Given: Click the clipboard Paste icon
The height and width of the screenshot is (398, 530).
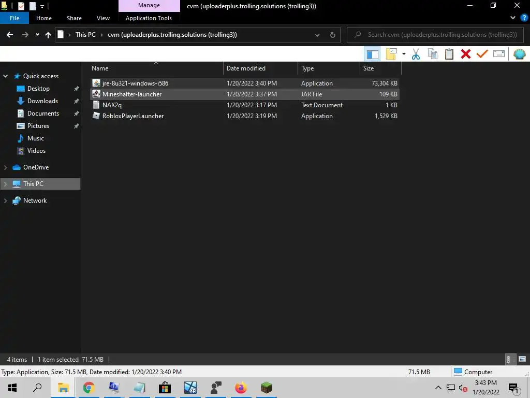Looking at the screenshot, I should [x=449, y=54].
